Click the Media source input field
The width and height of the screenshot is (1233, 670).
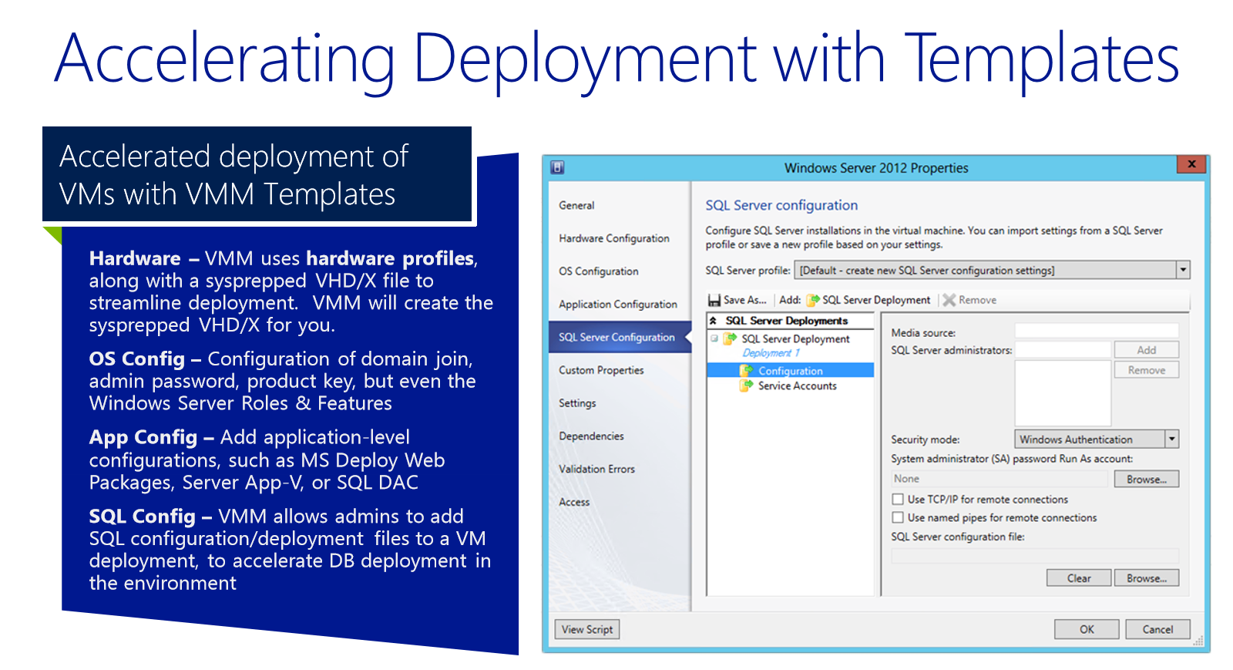(x=1097, y=332)
